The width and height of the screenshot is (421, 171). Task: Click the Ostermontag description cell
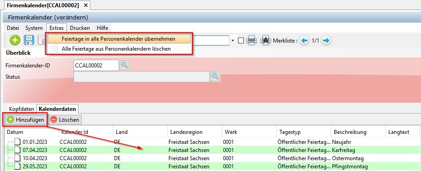click(347, 158)
